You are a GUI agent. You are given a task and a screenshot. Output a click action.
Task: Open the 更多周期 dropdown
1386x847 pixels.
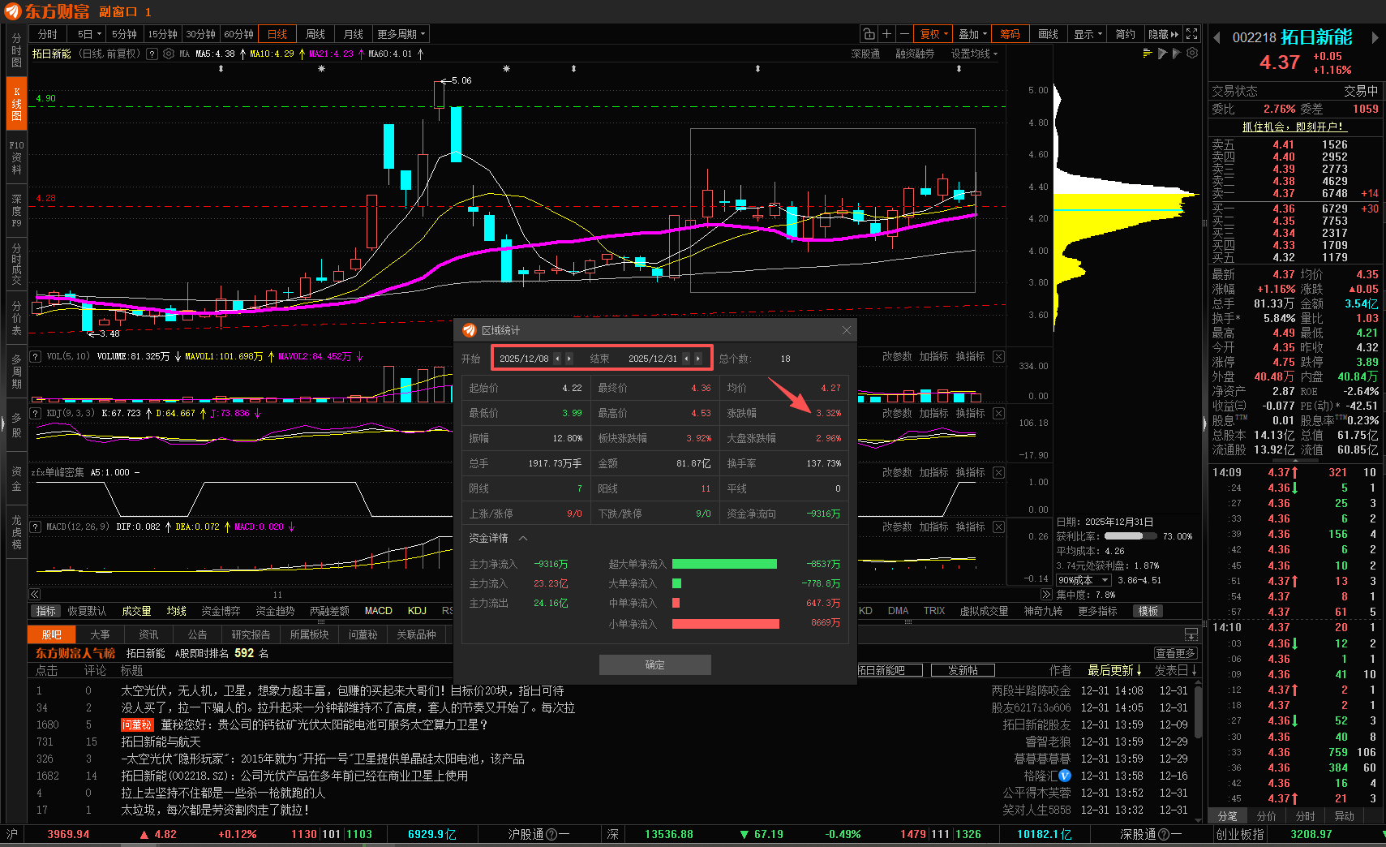(401, 34)
